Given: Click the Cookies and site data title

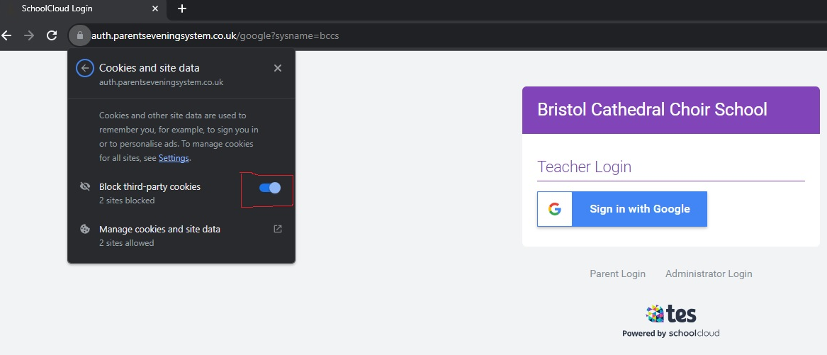Looking at the screenshot, I should click(x=150, y=68).
